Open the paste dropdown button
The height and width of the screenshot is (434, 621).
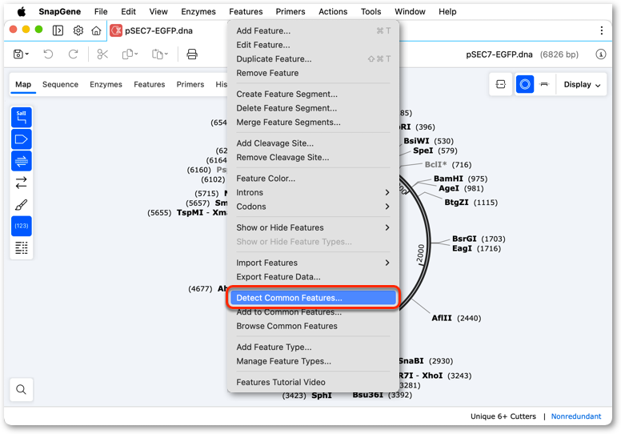pyautogui.click(x=159, y=54)
